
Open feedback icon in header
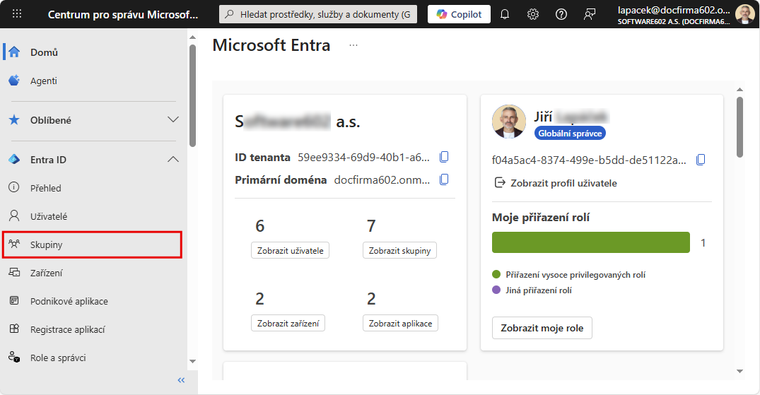[x=590, y=14]
